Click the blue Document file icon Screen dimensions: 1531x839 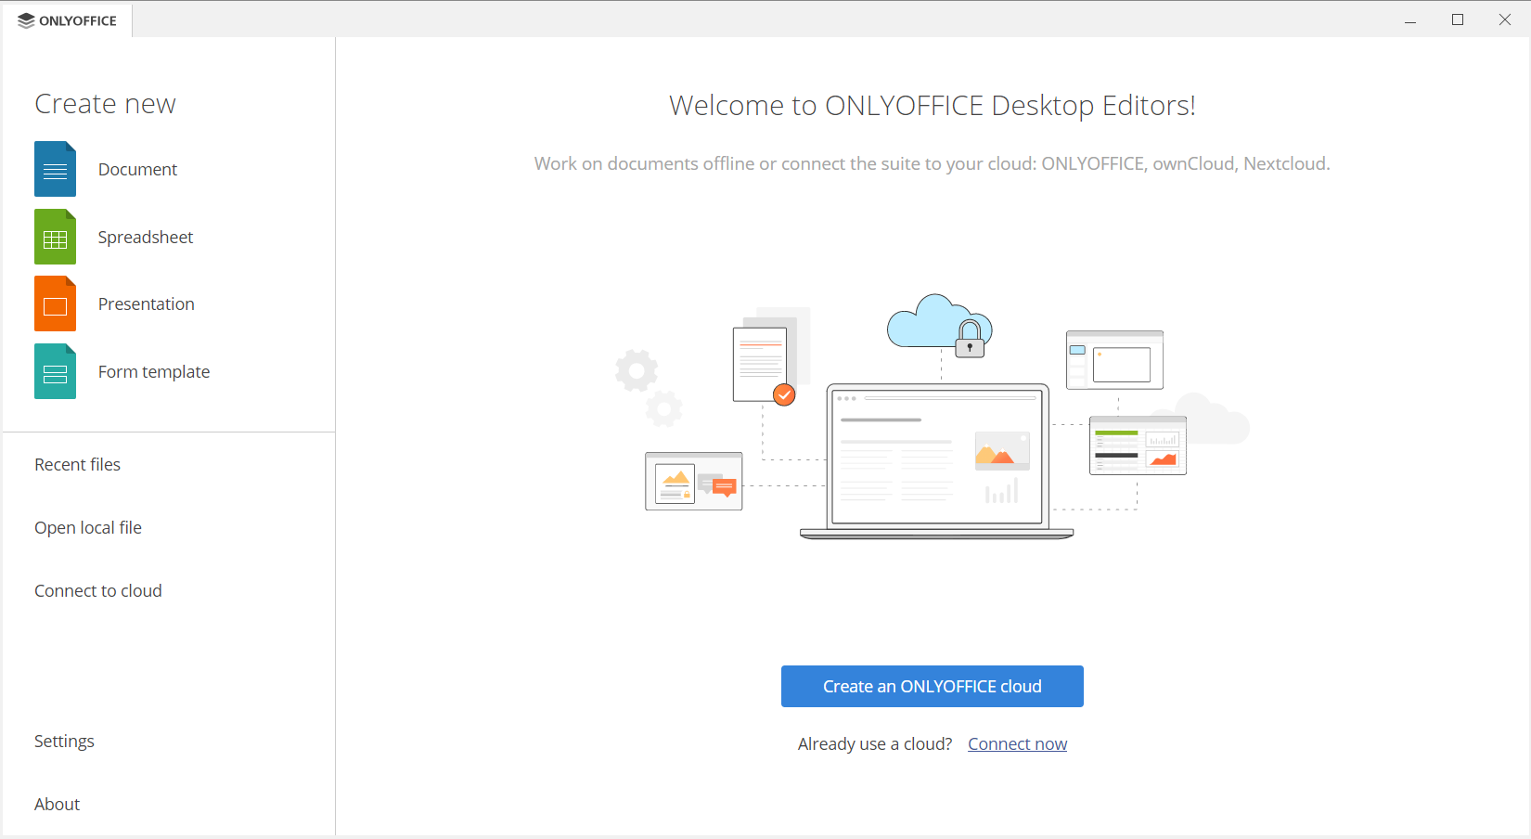tap(55, 169)
